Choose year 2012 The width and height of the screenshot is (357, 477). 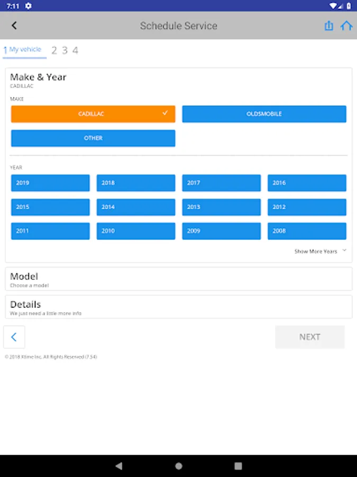(307, 207)
